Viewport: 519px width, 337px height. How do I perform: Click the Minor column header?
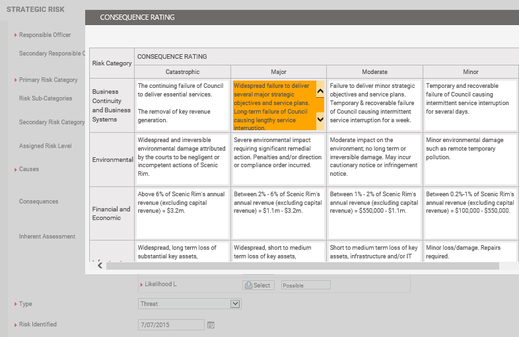click(x=470, y=72)
